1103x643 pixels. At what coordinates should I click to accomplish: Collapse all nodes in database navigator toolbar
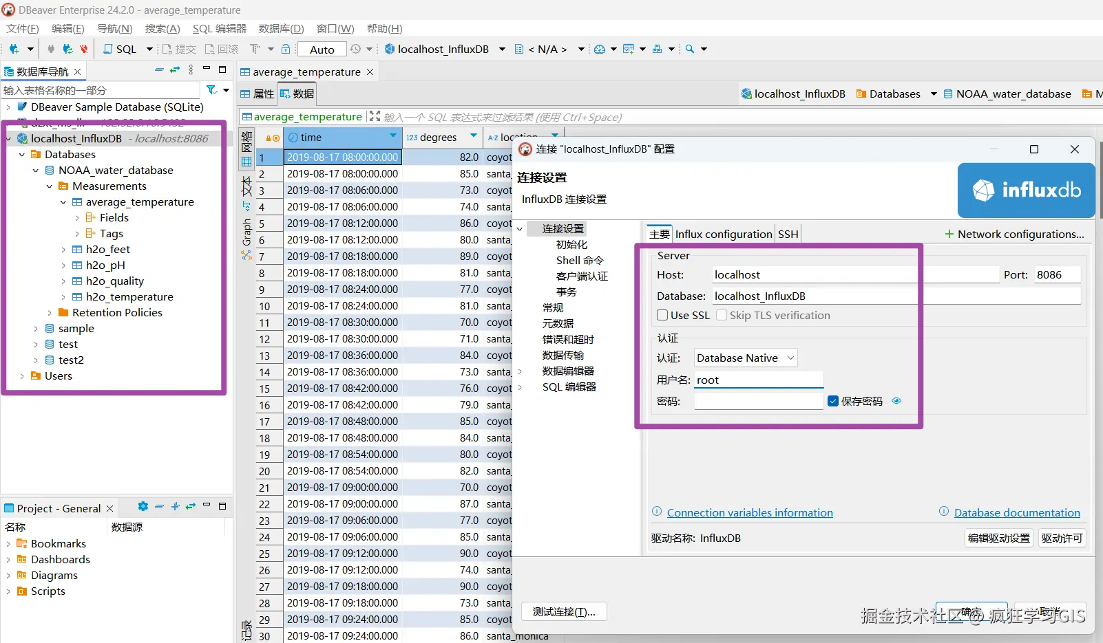pyautogui.click(x=159, y=70)
